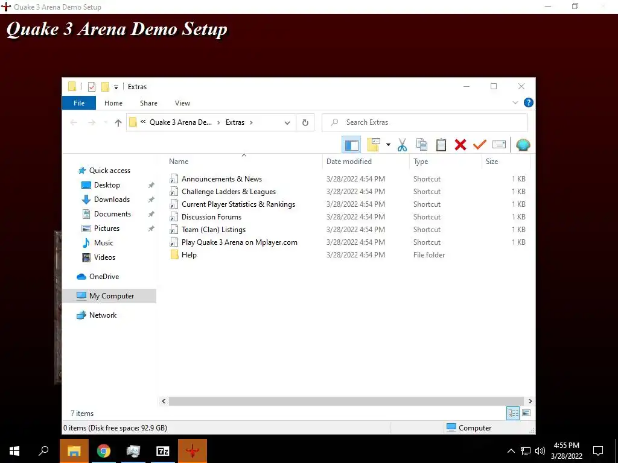
Task: Click quick access toolbar new folder icon
Action: point(105,87)
